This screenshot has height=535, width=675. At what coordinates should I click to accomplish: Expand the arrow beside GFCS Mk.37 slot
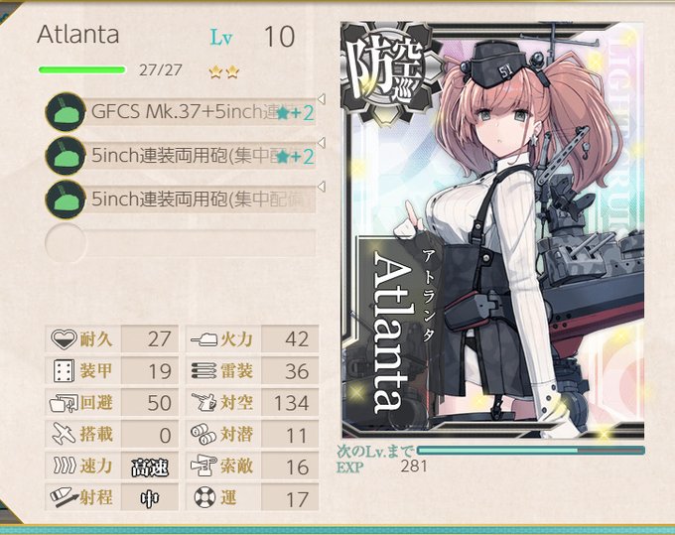point(321,99)
